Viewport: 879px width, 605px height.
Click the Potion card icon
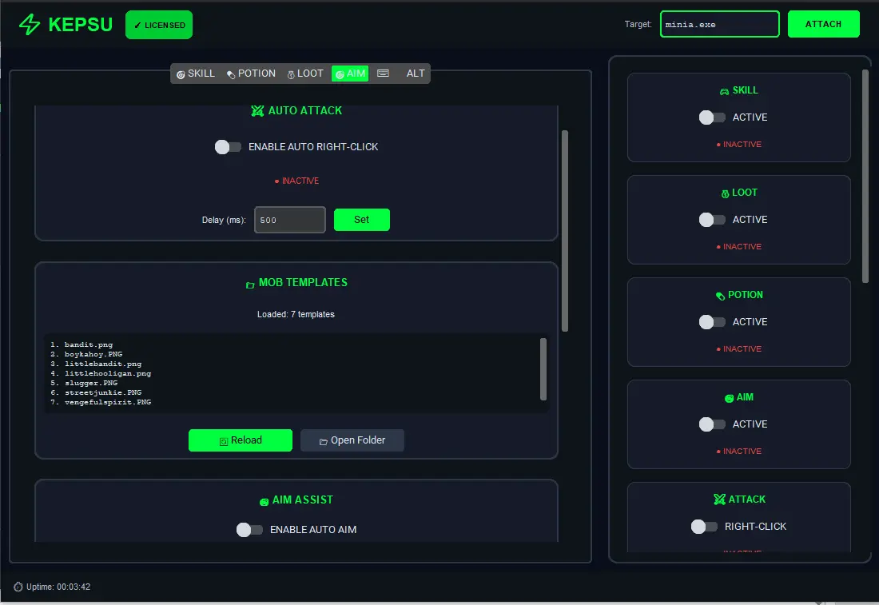click(x=720, y=296)
